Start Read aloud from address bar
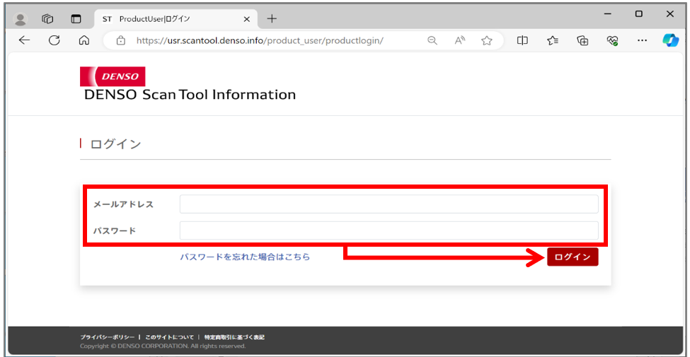Viewport: 690px width, 357px height. click(460, 40)
